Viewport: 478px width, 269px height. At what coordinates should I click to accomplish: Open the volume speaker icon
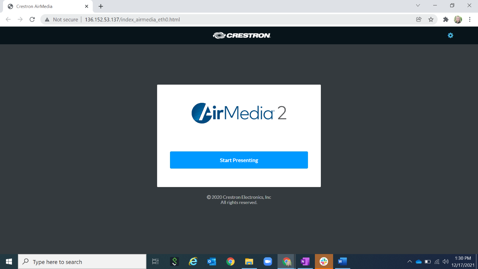coord(445,262)
